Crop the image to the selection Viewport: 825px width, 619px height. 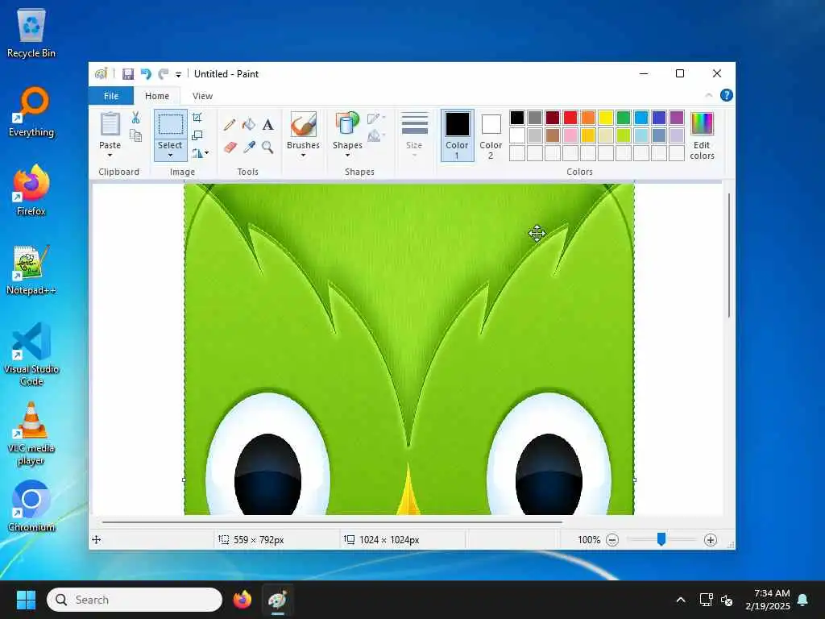197,118
